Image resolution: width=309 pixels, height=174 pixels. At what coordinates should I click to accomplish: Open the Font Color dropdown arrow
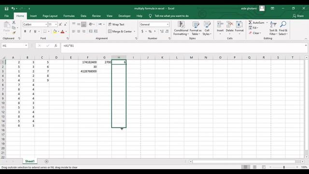click(x=66, y=31)
